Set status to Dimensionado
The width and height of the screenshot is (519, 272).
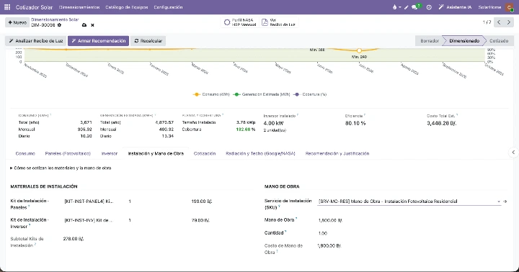coord(464,40)
